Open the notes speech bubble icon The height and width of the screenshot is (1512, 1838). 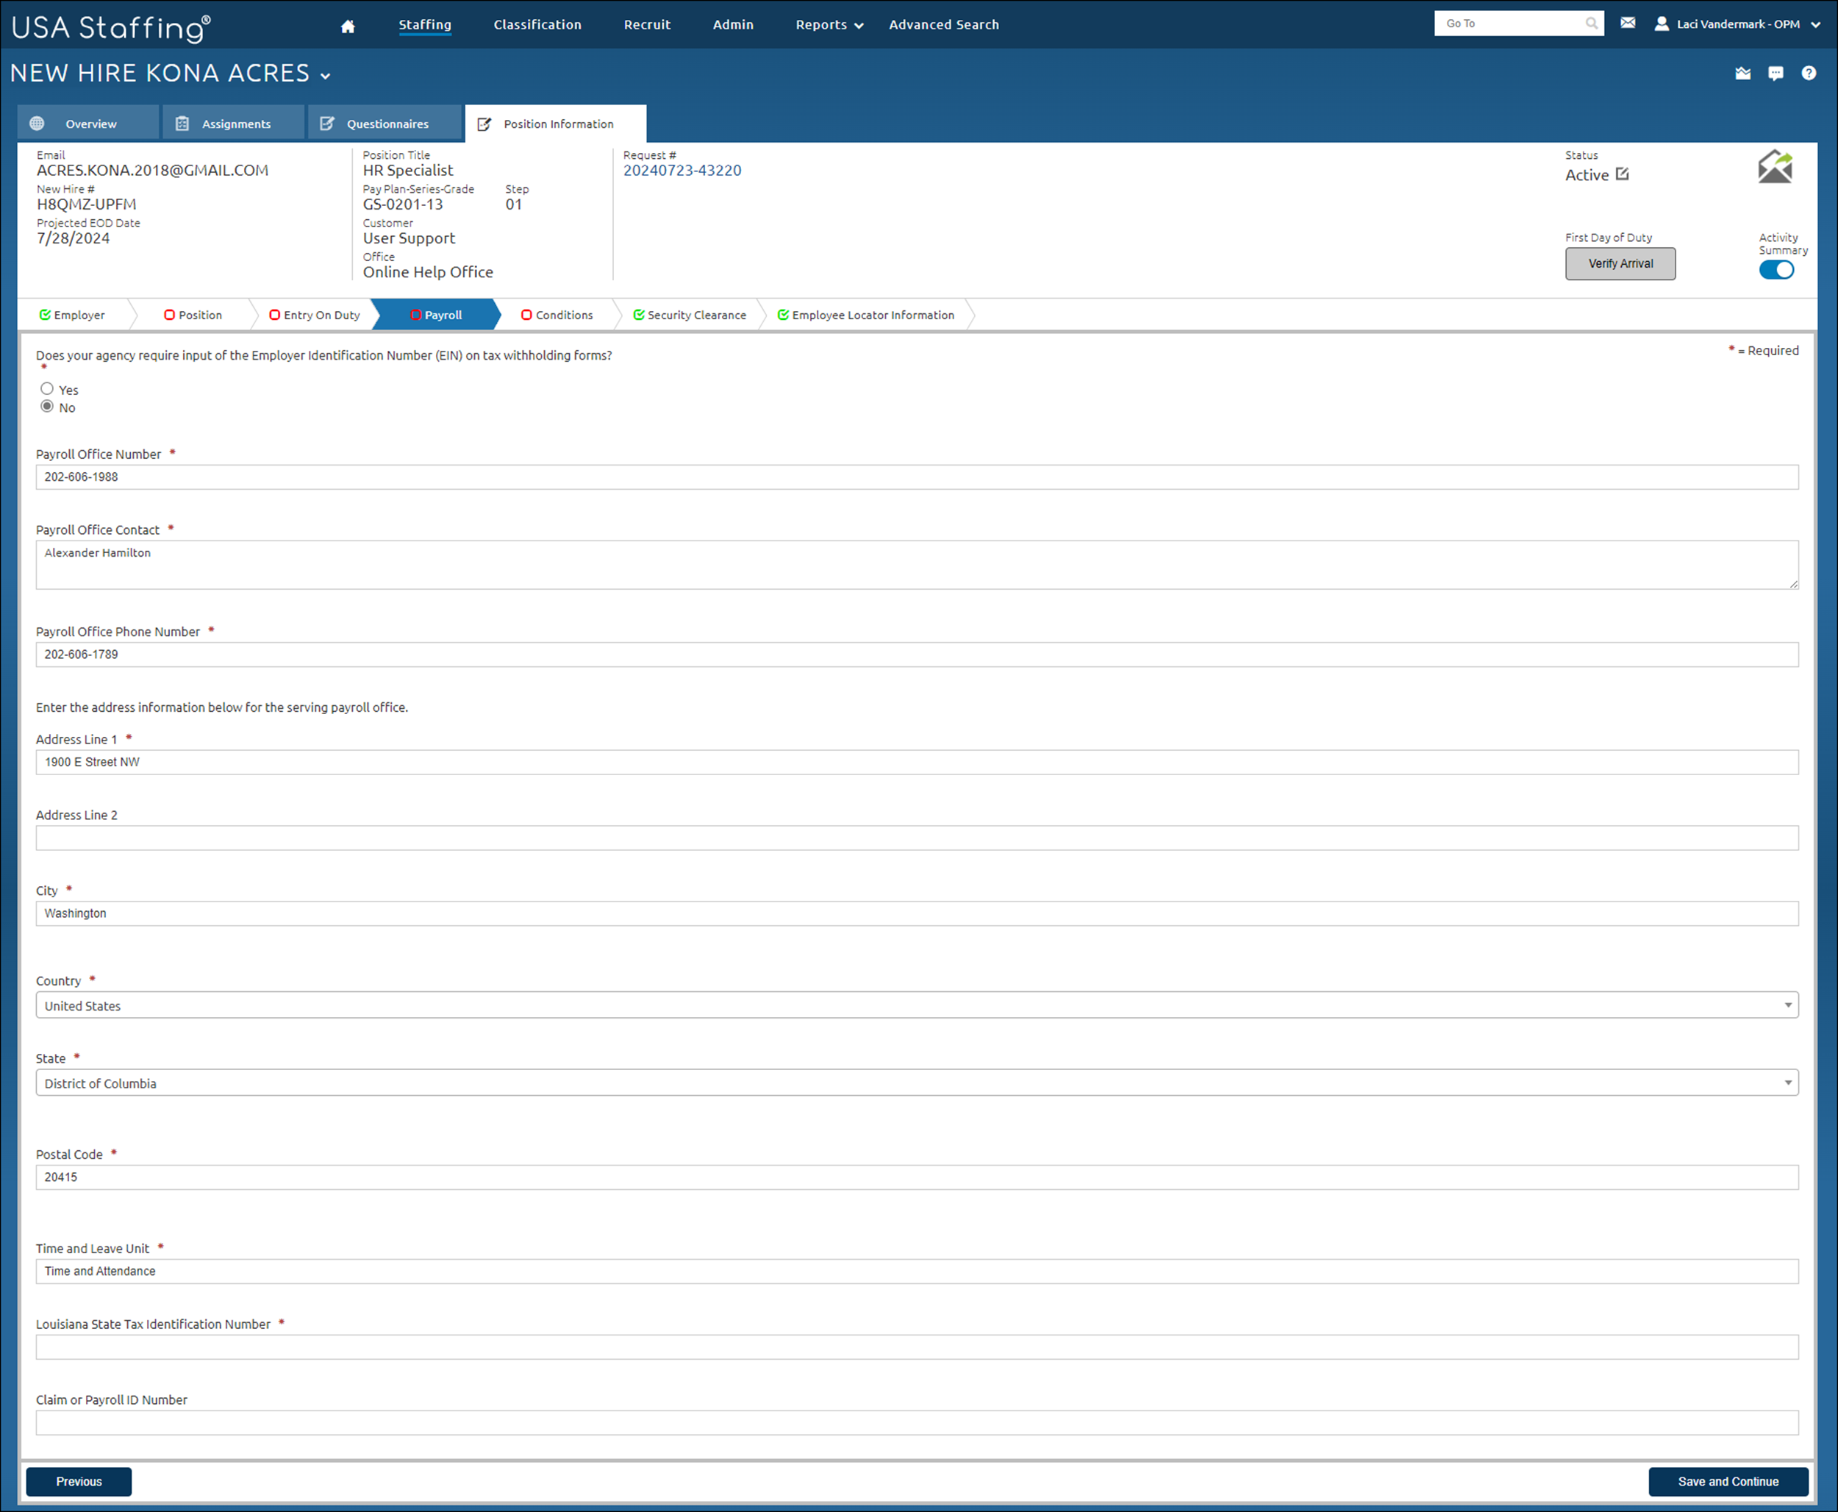(x=1776, y=73)
